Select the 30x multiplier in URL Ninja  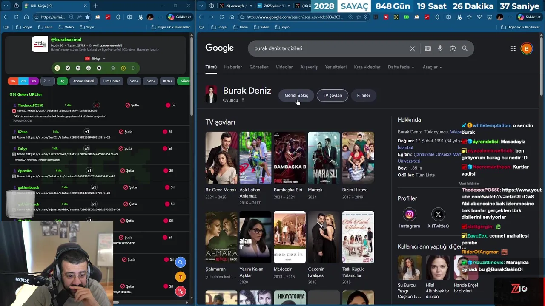(x=34, y=81)
